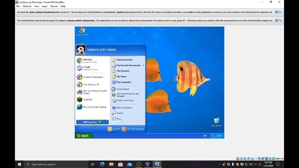Open VirtualBox Manager taskbar icon
Viewport: 299px width, 168px height.
[x=148, y=164]
